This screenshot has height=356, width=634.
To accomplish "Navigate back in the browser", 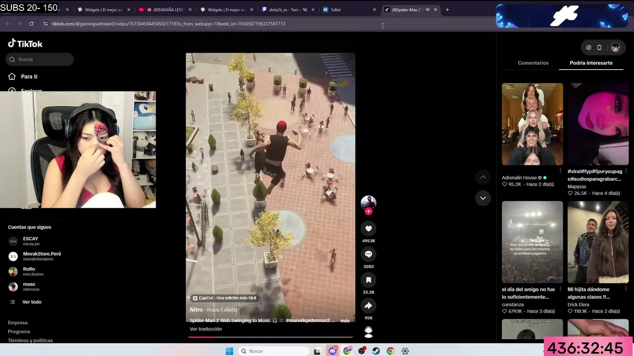I will point(7,24).
